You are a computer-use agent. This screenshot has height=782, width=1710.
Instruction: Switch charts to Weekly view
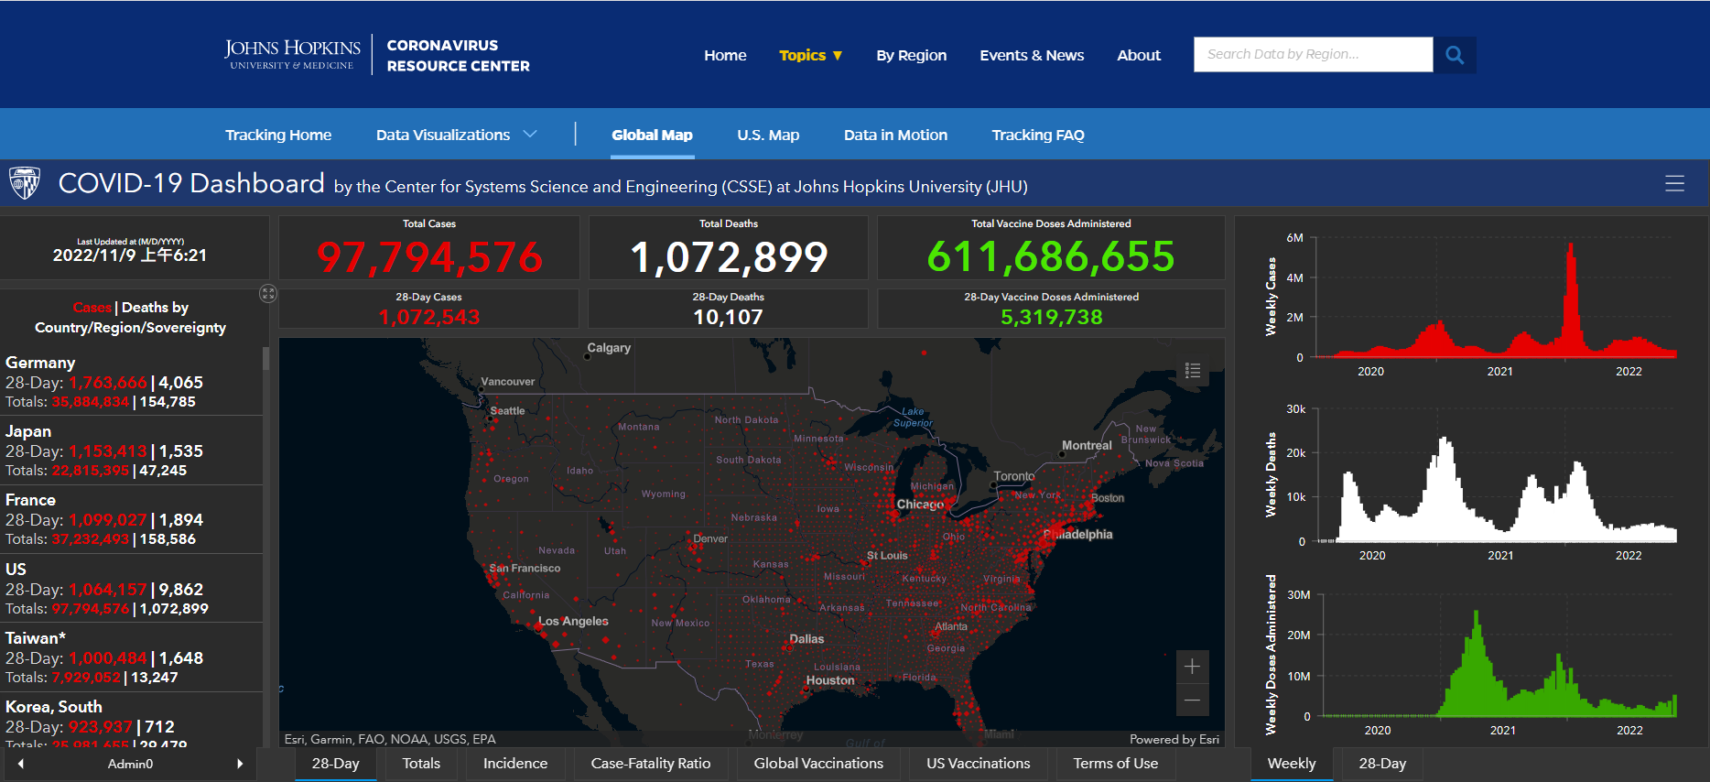pyautogui.click(x=1291, y=764)
